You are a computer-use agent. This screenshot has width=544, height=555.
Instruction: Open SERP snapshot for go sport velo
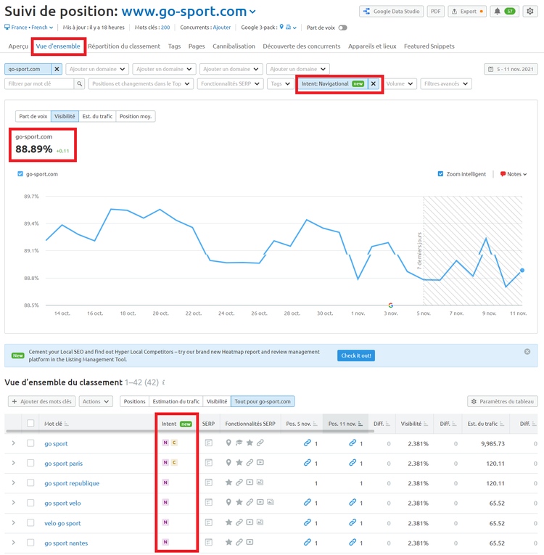pos(209,502)
